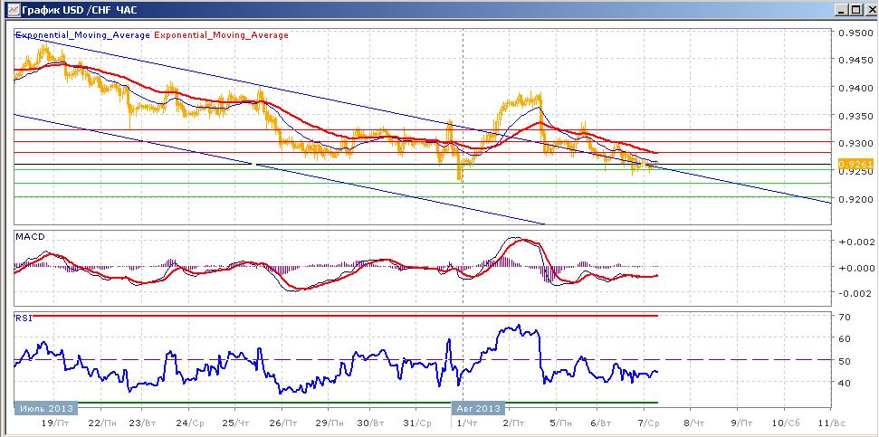The width and height of the screenshot is (879, 437).
Task: Click the RSI scale value 60
Action: [x=845, y=338]
